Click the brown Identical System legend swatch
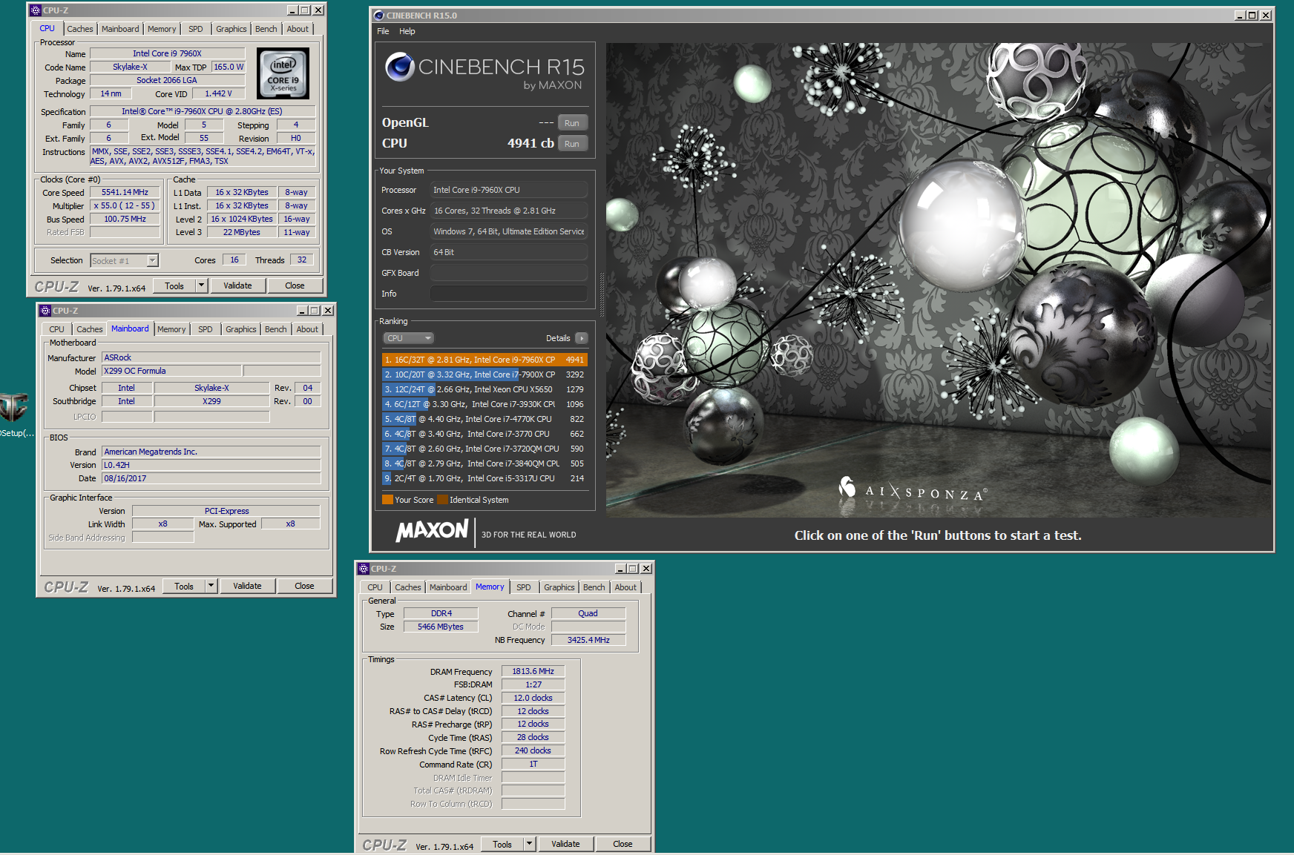Viewport: 1294px width, 855px height. pyautogui.click(x=442, y=500)
